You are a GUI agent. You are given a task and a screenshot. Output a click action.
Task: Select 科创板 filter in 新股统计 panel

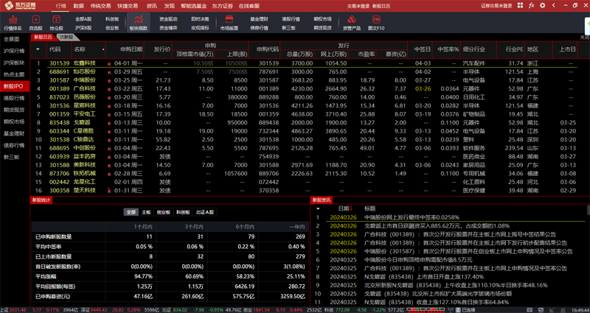(183, 212)
